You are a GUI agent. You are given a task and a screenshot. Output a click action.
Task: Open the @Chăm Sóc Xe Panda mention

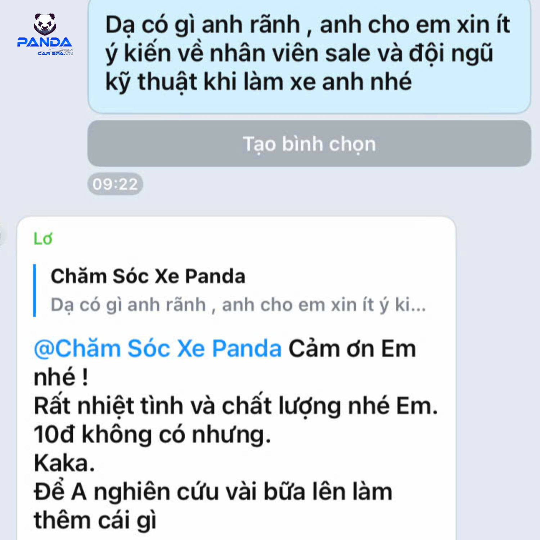[157, 348]
